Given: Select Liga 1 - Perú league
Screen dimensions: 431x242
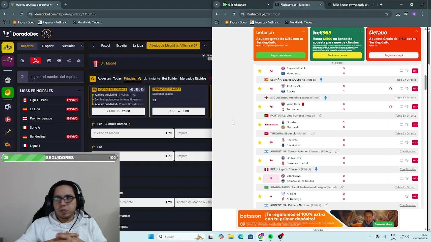Looking at the screenshot, I should 51,100.
